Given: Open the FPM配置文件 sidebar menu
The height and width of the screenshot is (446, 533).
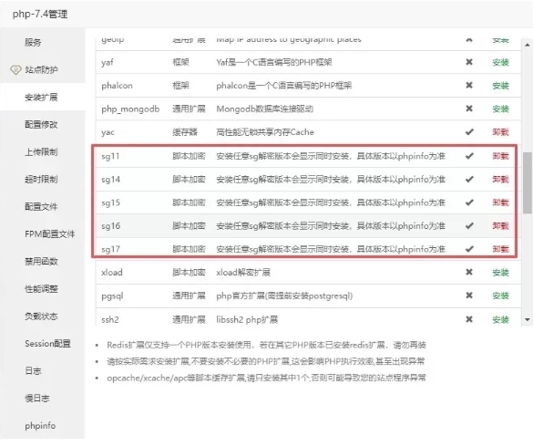Looking at the screenshot, I should tap(49, 234).
